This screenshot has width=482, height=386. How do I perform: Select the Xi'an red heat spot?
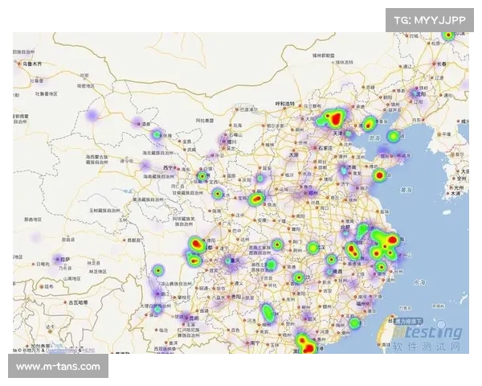click(x=258, y=198)
